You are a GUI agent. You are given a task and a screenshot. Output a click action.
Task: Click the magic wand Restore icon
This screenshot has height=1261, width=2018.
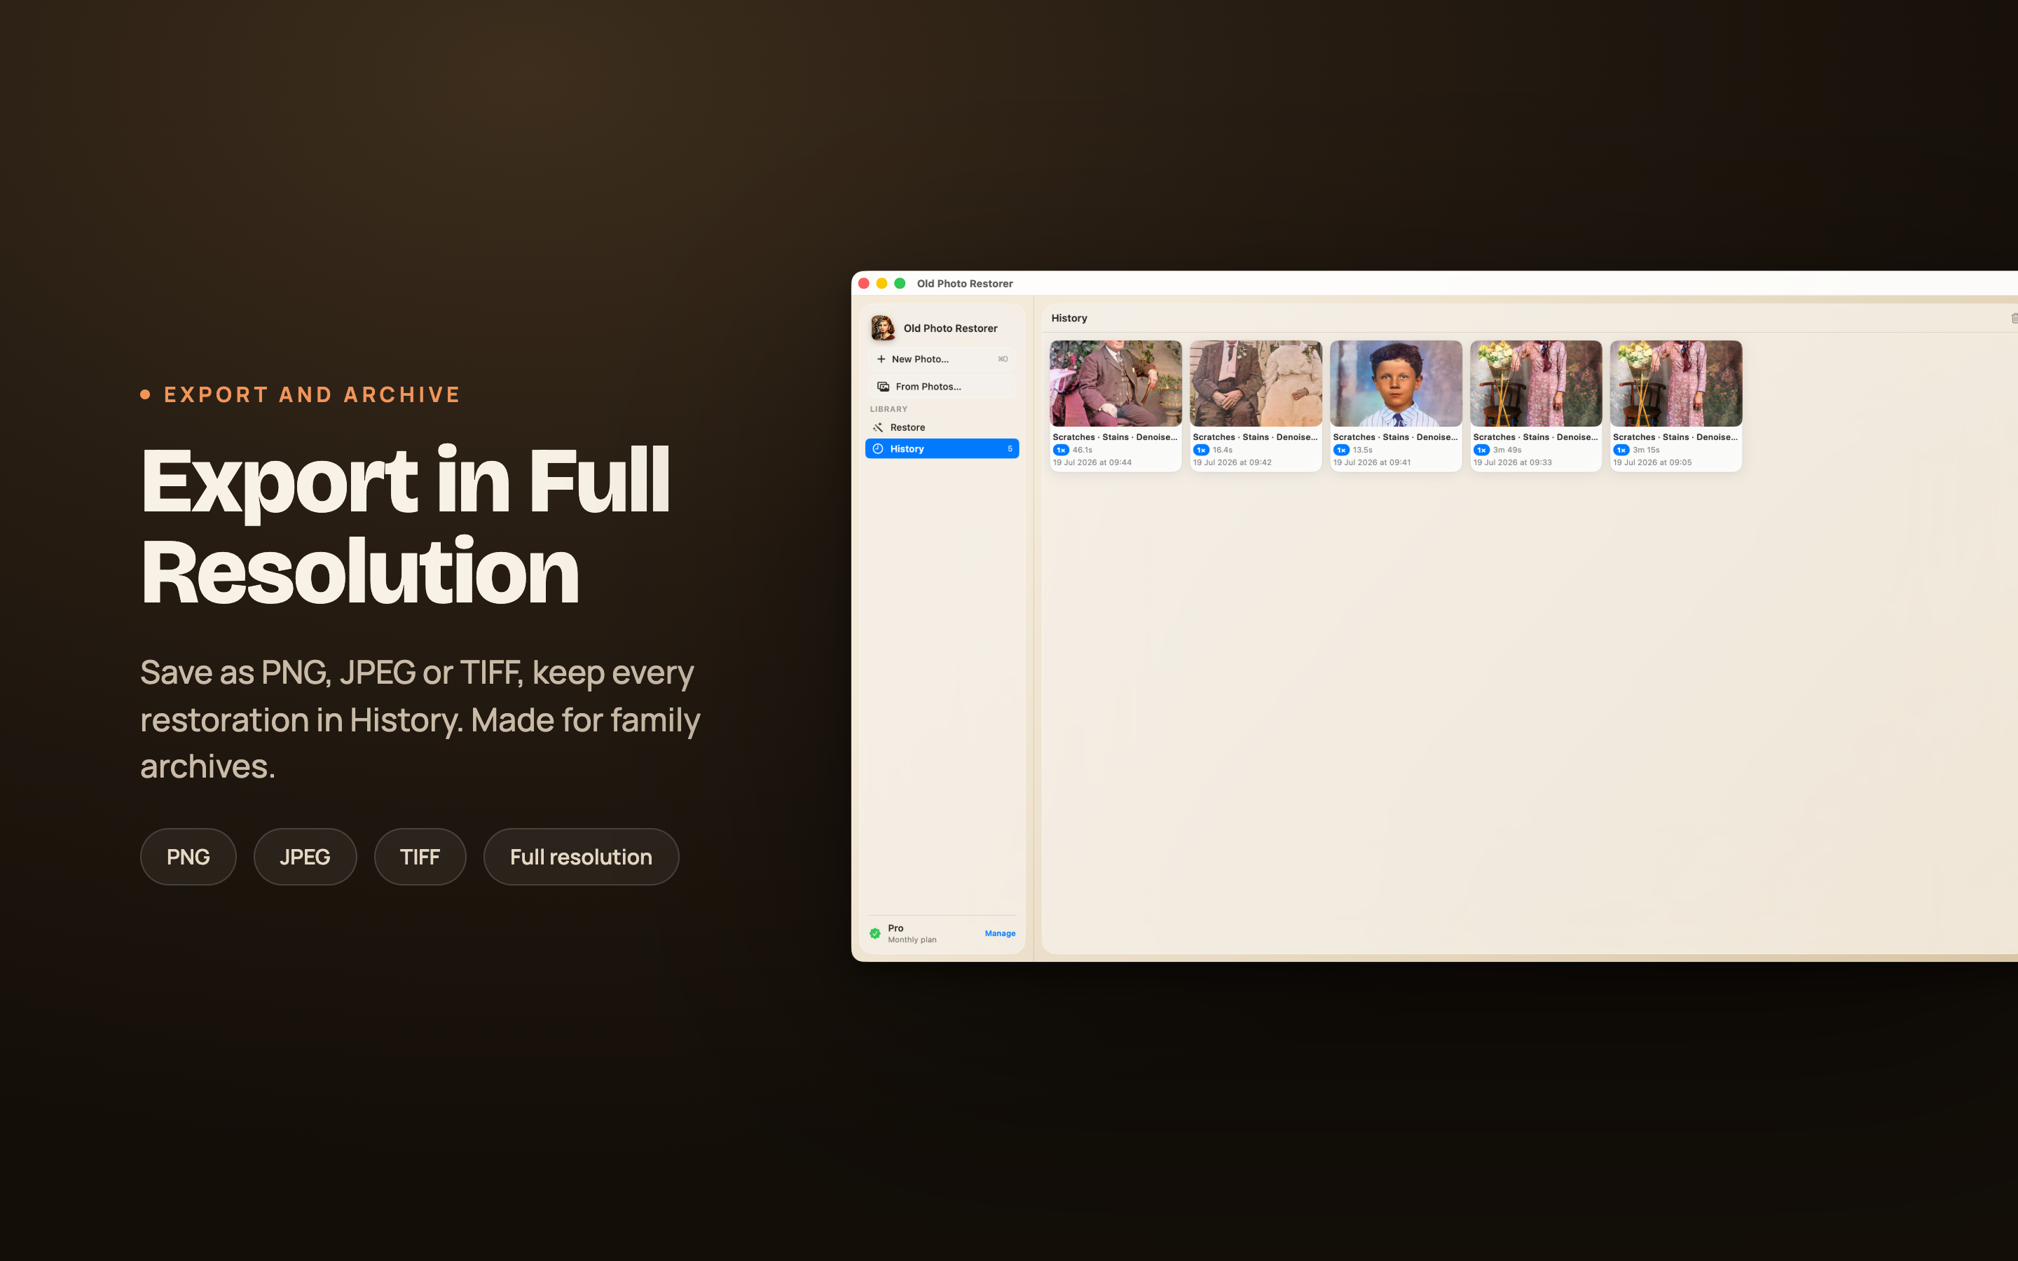click(x=878, y=428)
